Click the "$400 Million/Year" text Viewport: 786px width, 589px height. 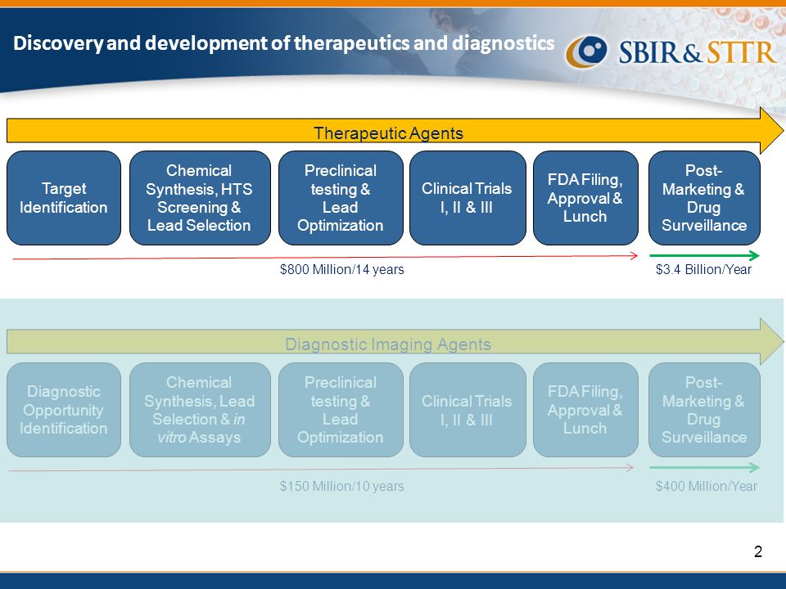707,486
